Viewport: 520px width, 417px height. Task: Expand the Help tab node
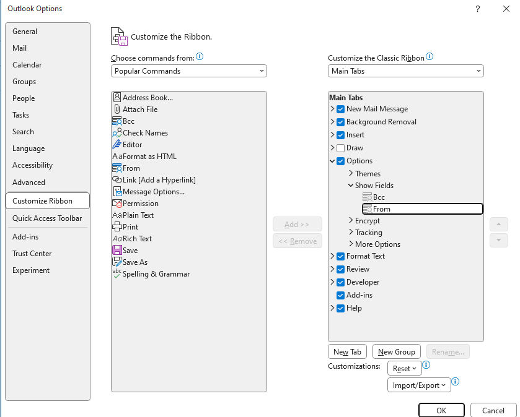[x=332, y=307]
